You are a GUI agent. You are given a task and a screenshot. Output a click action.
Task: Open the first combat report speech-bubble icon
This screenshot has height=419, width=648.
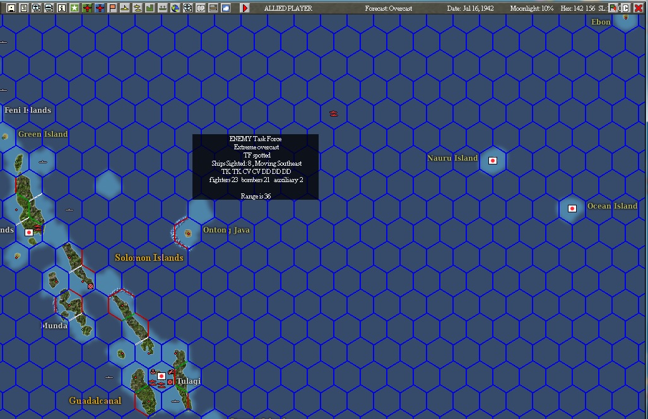point(37,8)
